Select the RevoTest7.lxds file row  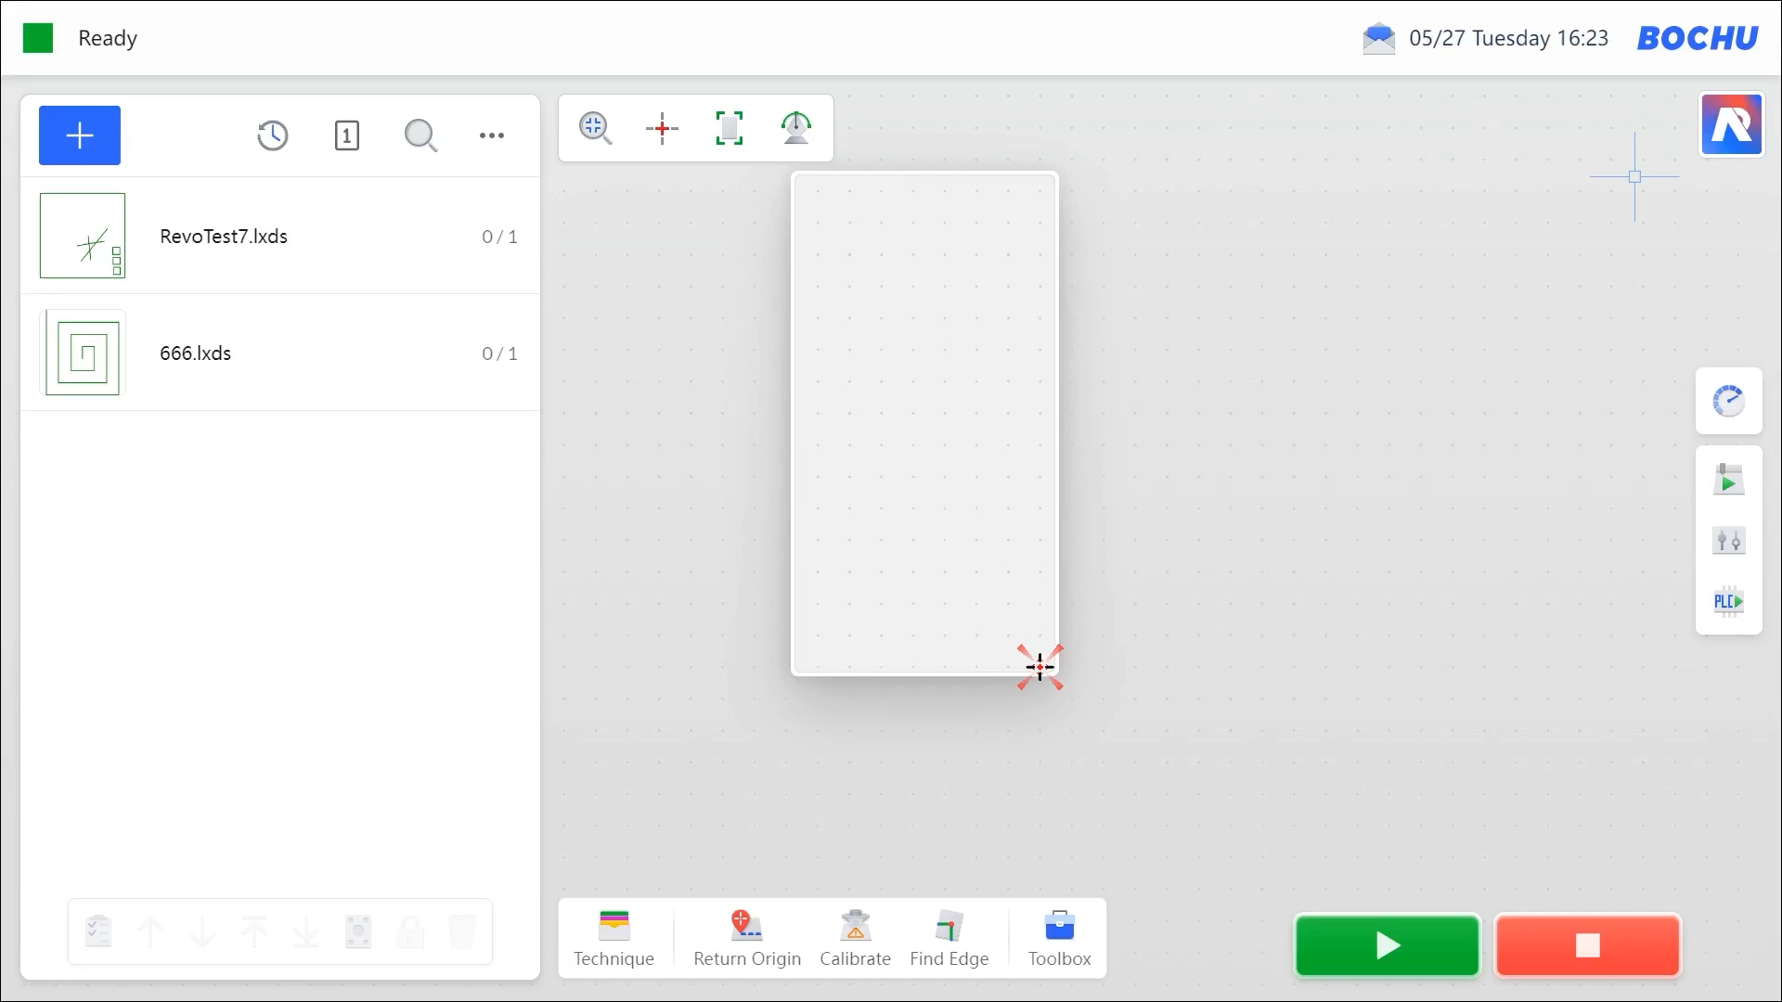pyautogui.click(x=280, y=236)
